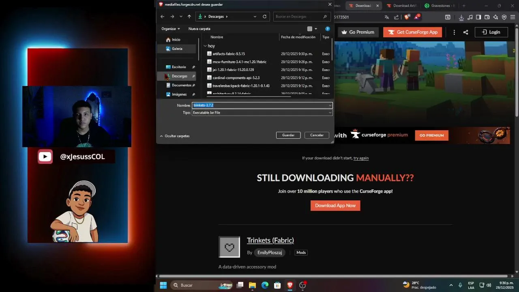Click the volume icon in system tray
This screenshot has height=292, width=519.
489,285
